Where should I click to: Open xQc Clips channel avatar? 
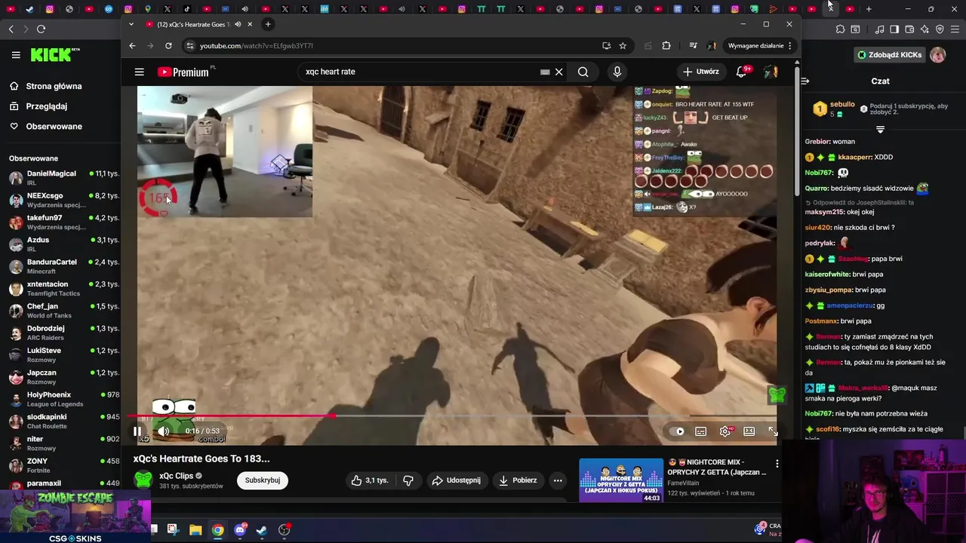pos(143,480)
